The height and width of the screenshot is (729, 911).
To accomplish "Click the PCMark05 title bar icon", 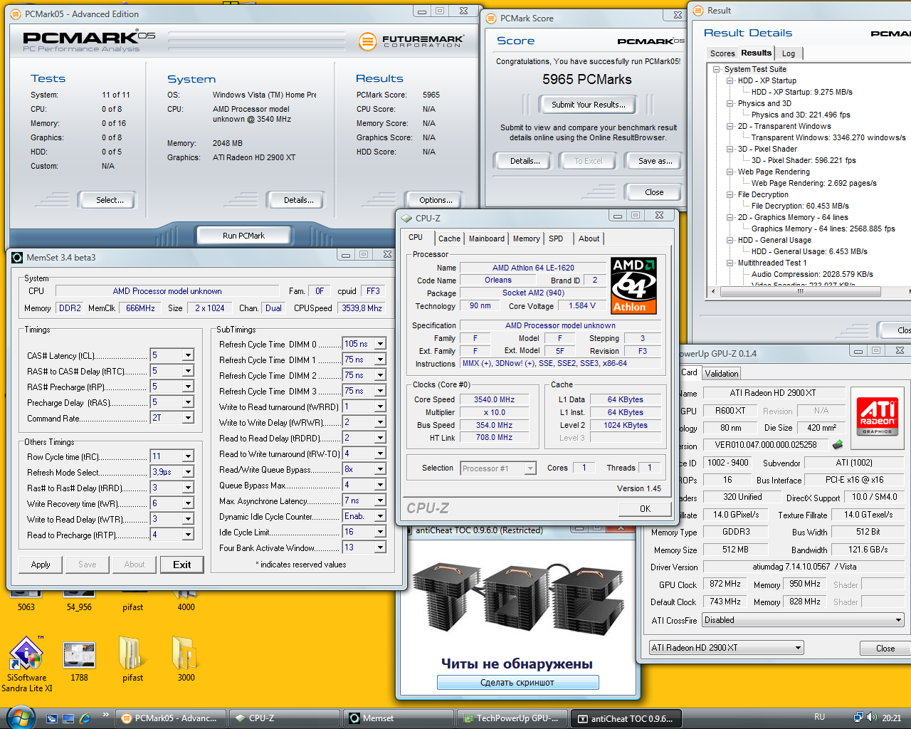I will tap(16, 14).
